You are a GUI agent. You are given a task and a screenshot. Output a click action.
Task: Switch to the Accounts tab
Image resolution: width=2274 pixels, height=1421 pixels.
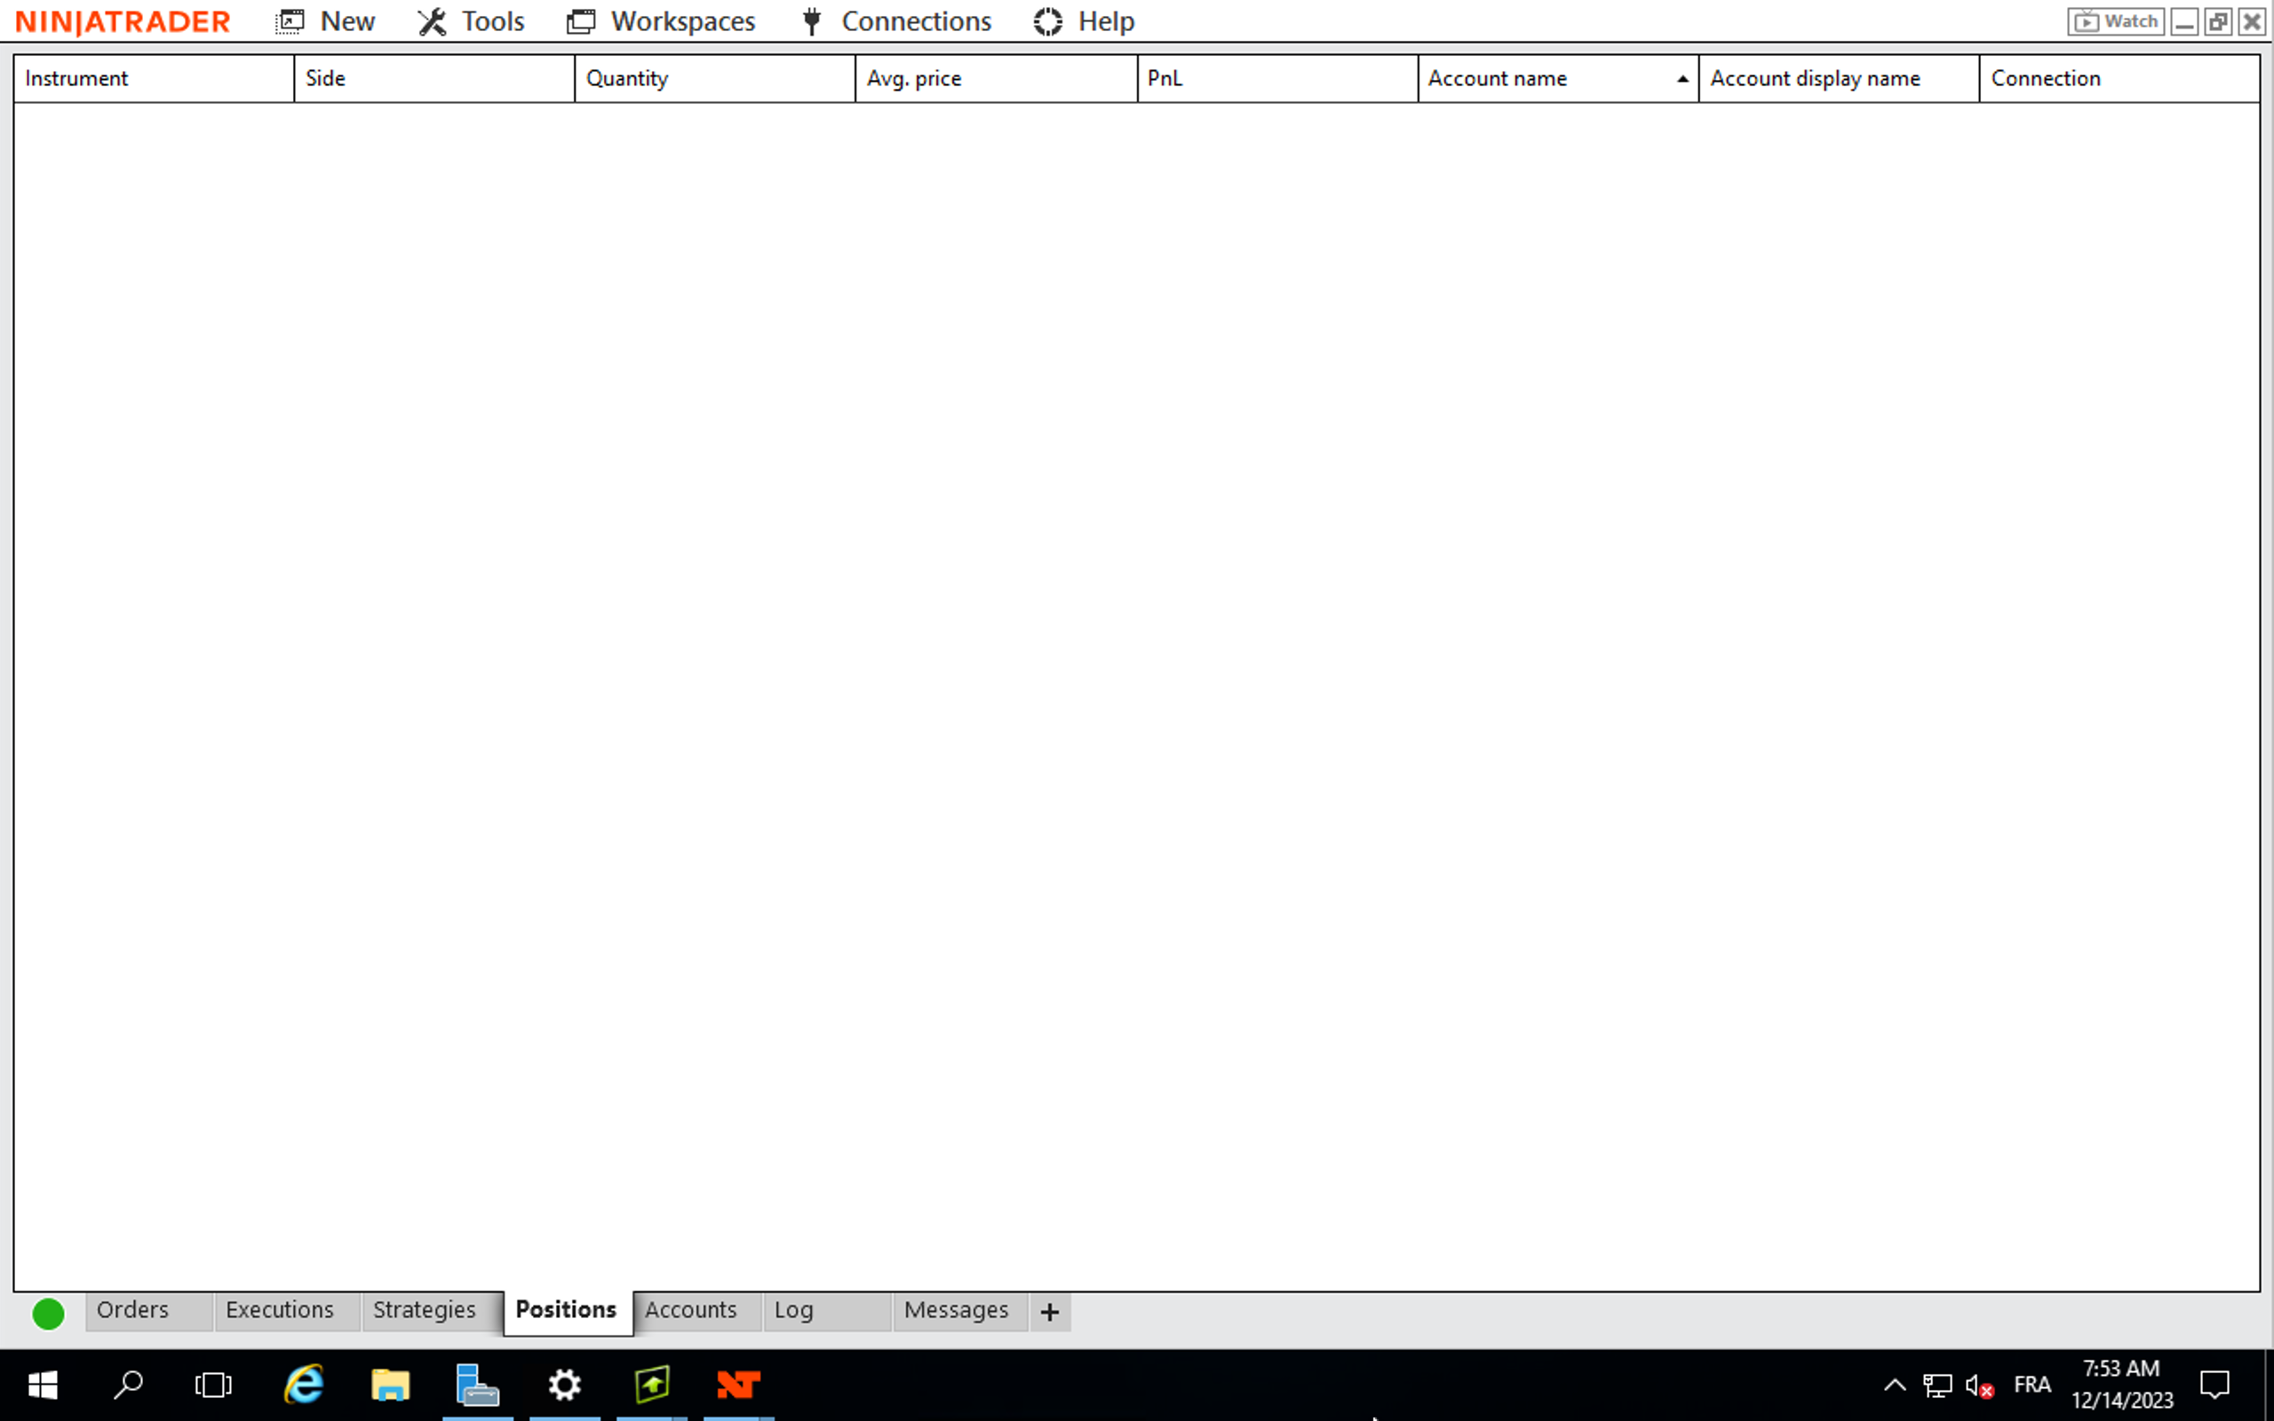[x=688, y=1310]
